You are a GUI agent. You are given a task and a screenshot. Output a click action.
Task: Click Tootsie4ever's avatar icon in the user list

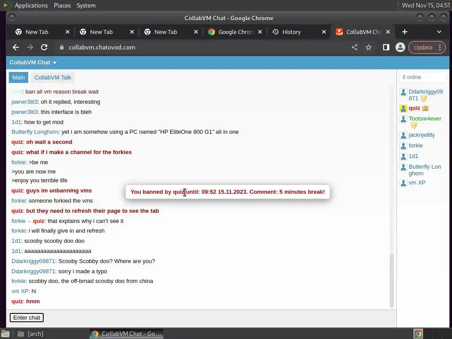point(403,119)
